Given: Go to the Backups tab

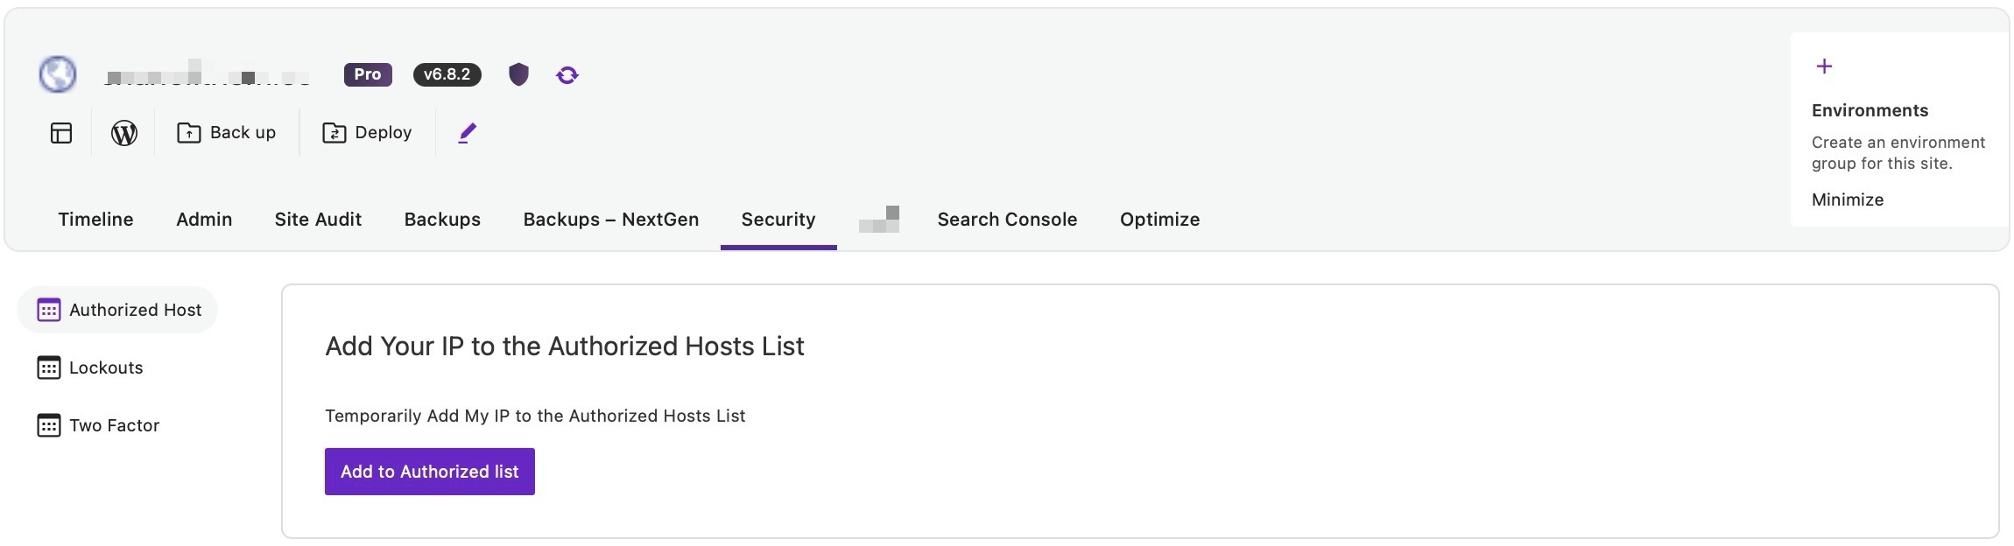Looking at the screenshot, I should coord(442,220).
